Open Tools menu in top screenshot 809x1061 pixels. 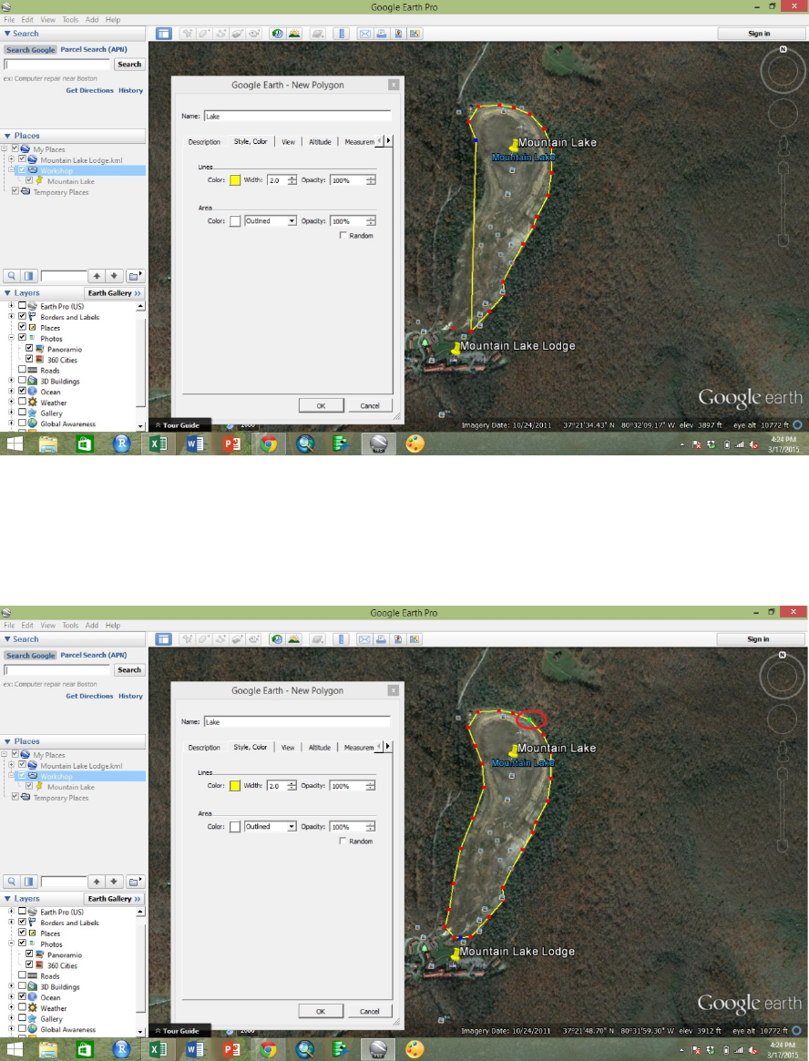(x=70, y=20)
